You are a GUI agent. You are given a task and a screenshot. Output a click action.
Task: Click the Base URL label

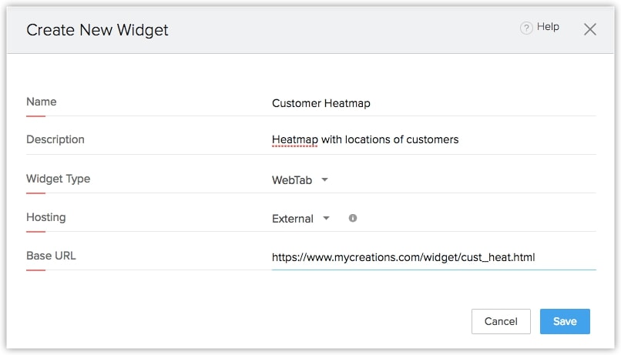point(51,256)
